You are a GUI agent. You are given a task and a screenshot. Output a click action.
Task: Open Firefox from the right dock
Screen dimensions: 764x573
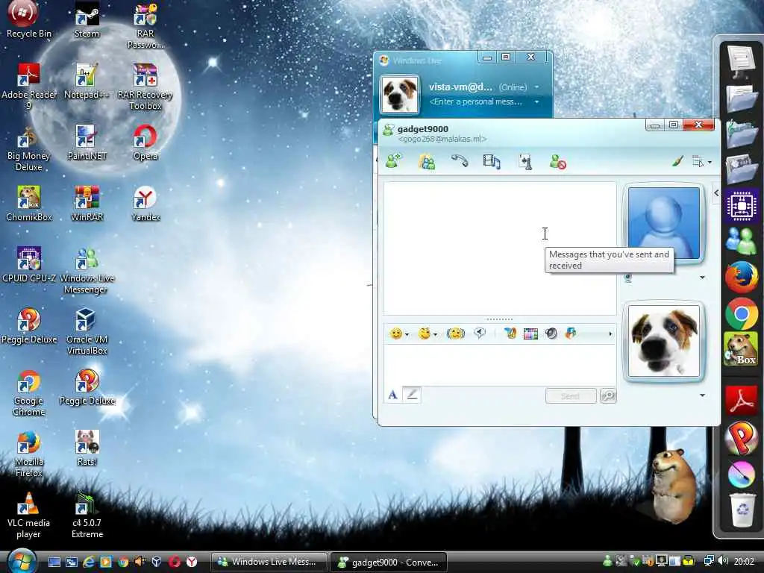pos(741,277)
